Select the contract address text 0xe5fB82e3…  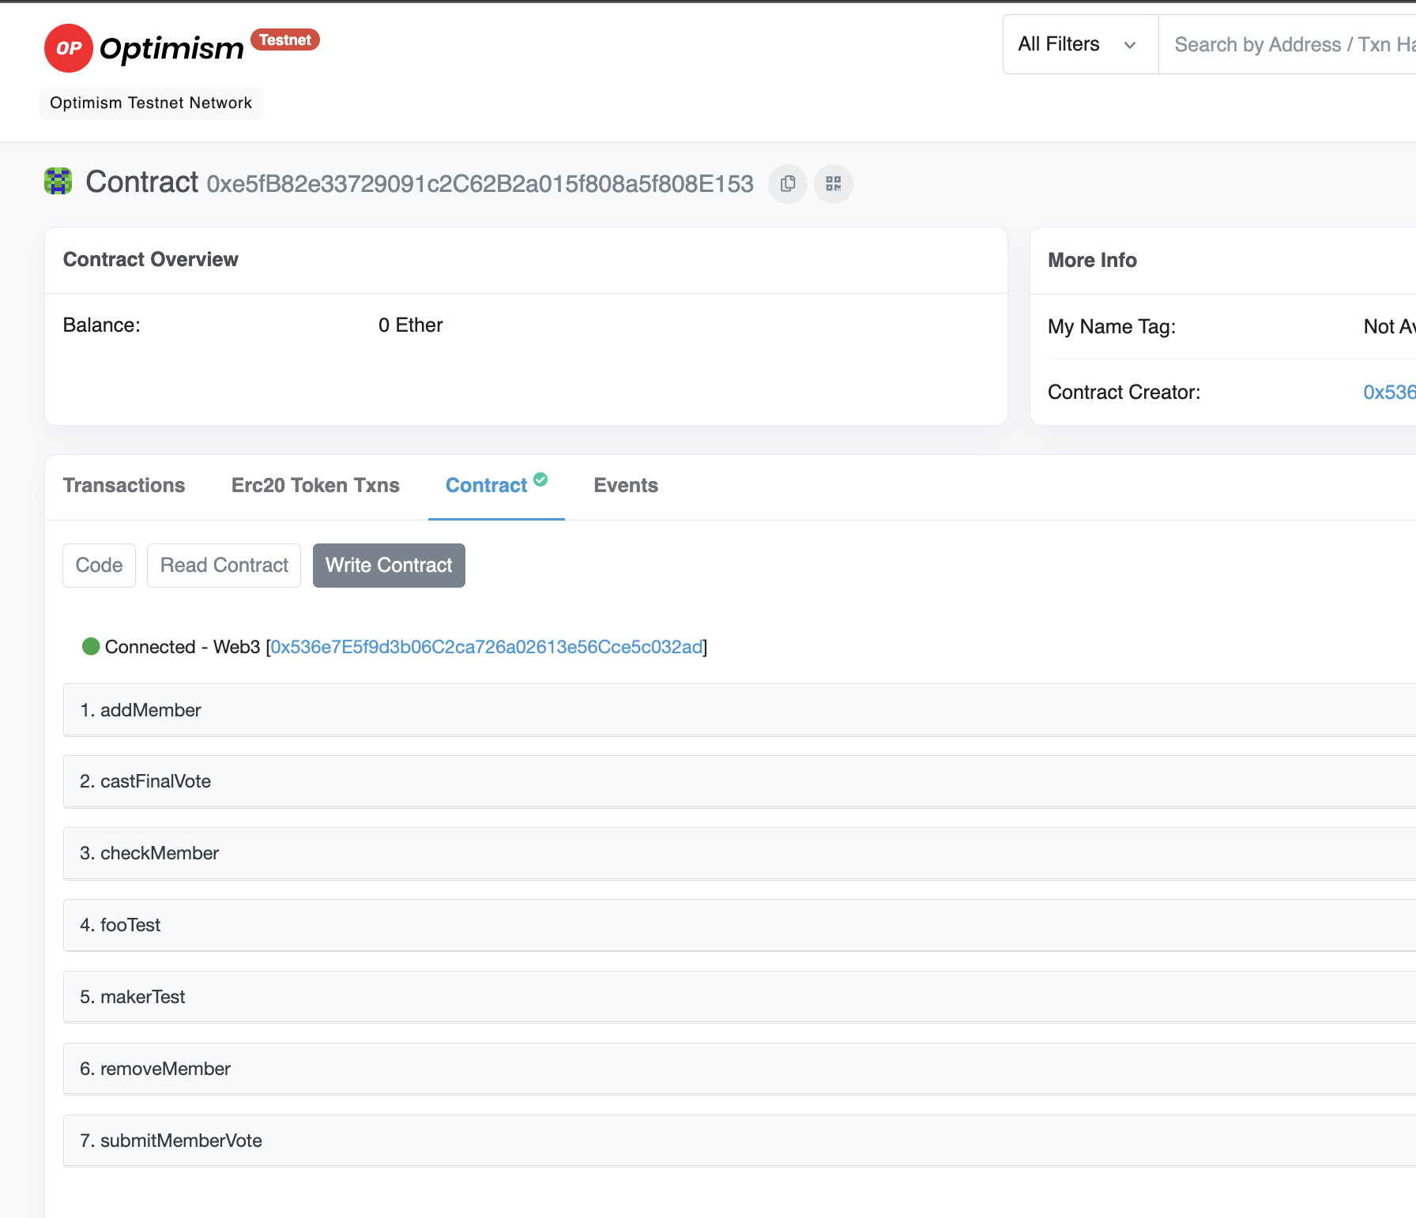click(x=480, y=184)
